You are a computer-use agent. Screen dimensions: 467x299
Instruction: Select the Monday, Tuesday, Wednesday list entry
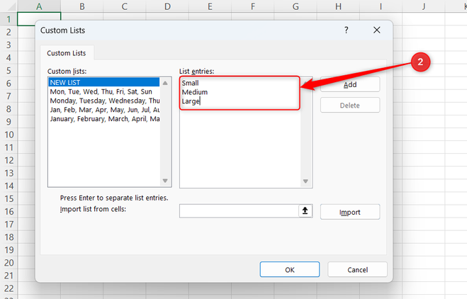pos(104,101)
